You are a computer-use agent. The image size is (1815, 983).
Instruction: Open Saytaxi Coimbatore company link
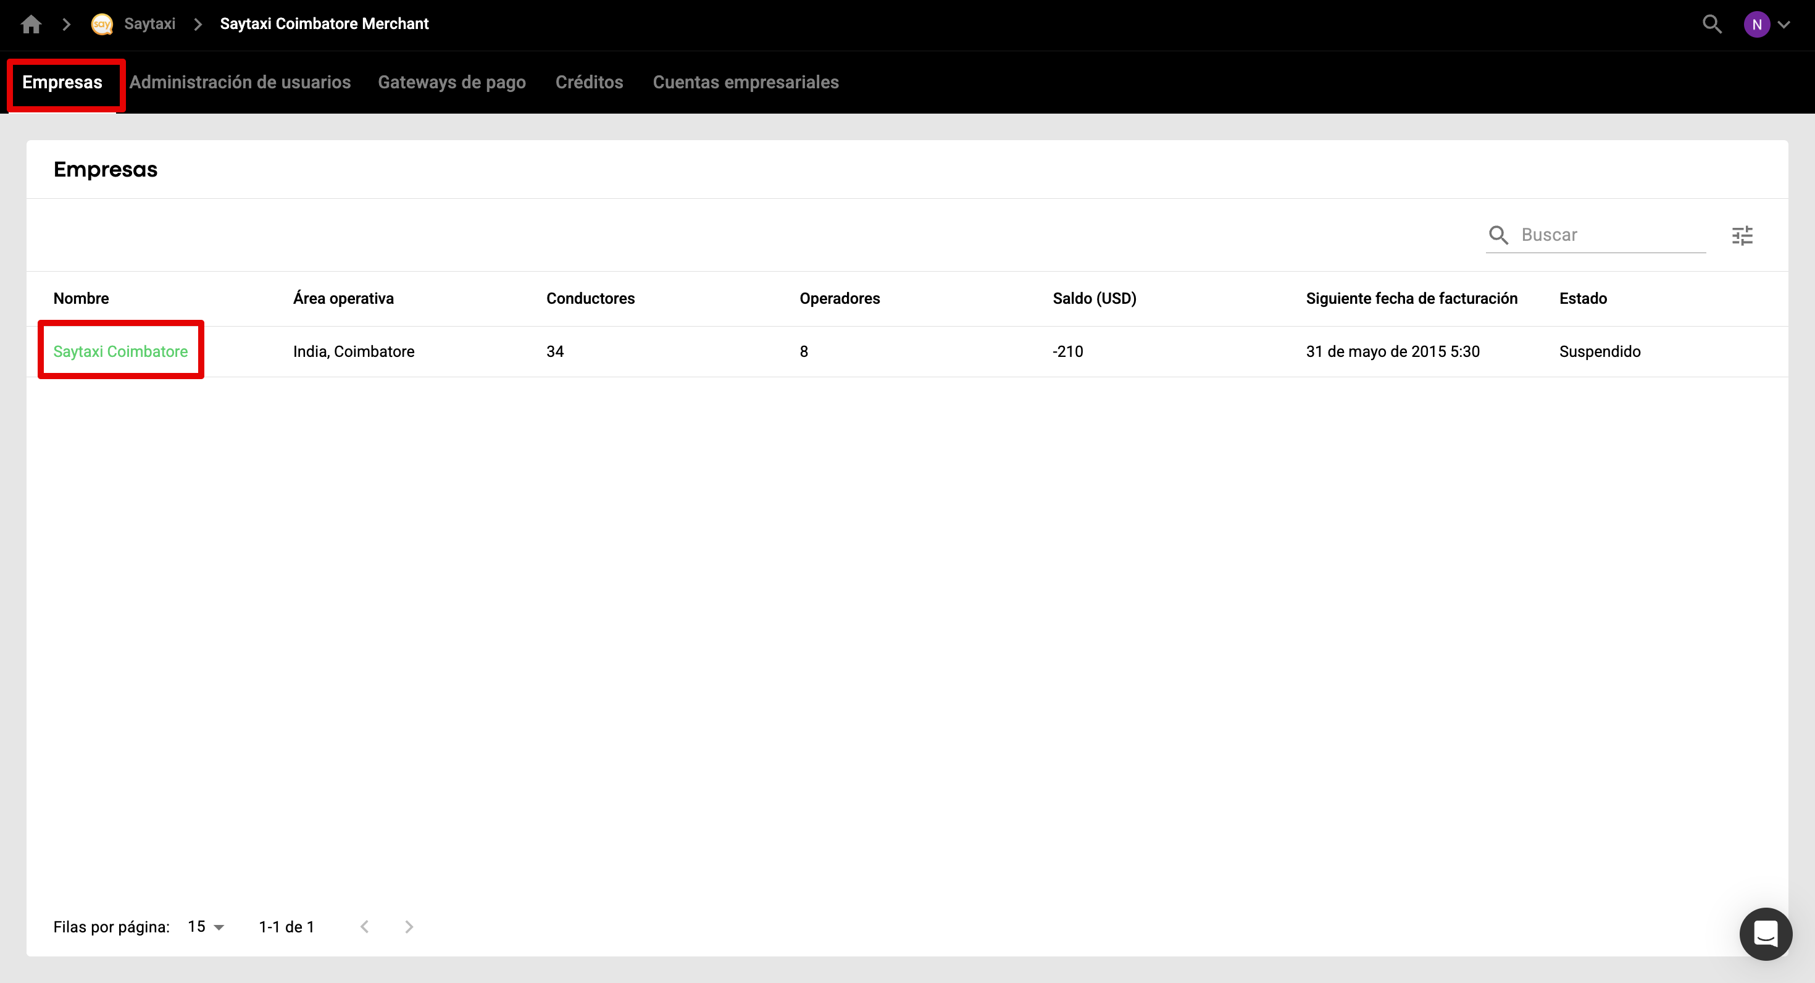point(120,351)
